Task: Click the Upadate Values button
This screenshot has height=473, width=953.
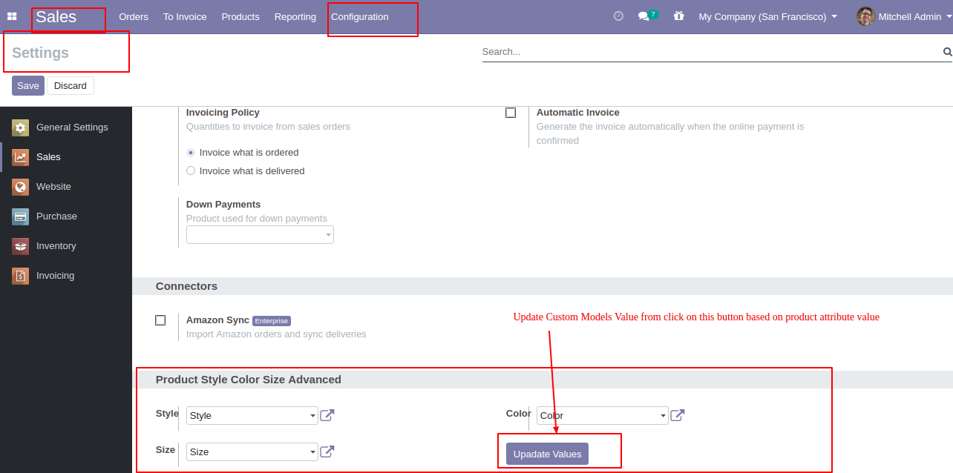Action: pos(547,454)
